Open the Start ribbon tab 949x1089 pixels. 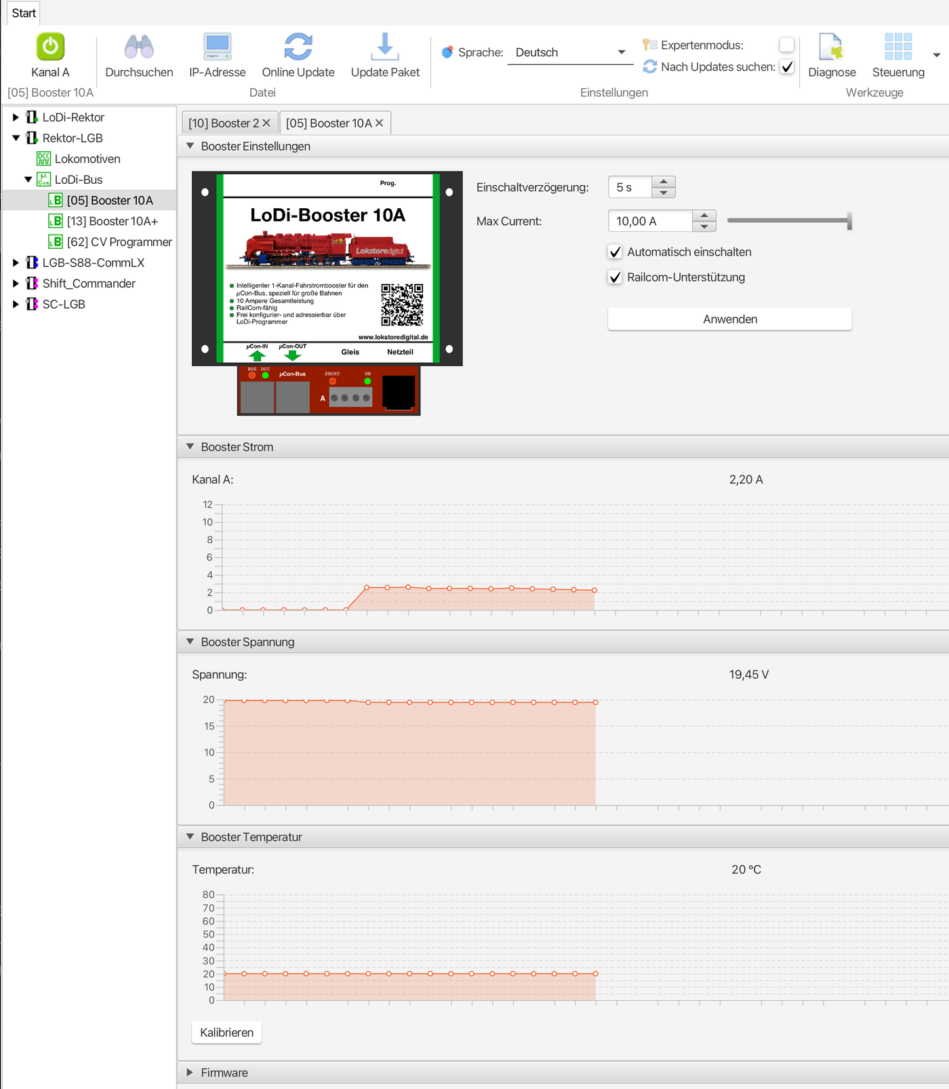coord(24,13)
